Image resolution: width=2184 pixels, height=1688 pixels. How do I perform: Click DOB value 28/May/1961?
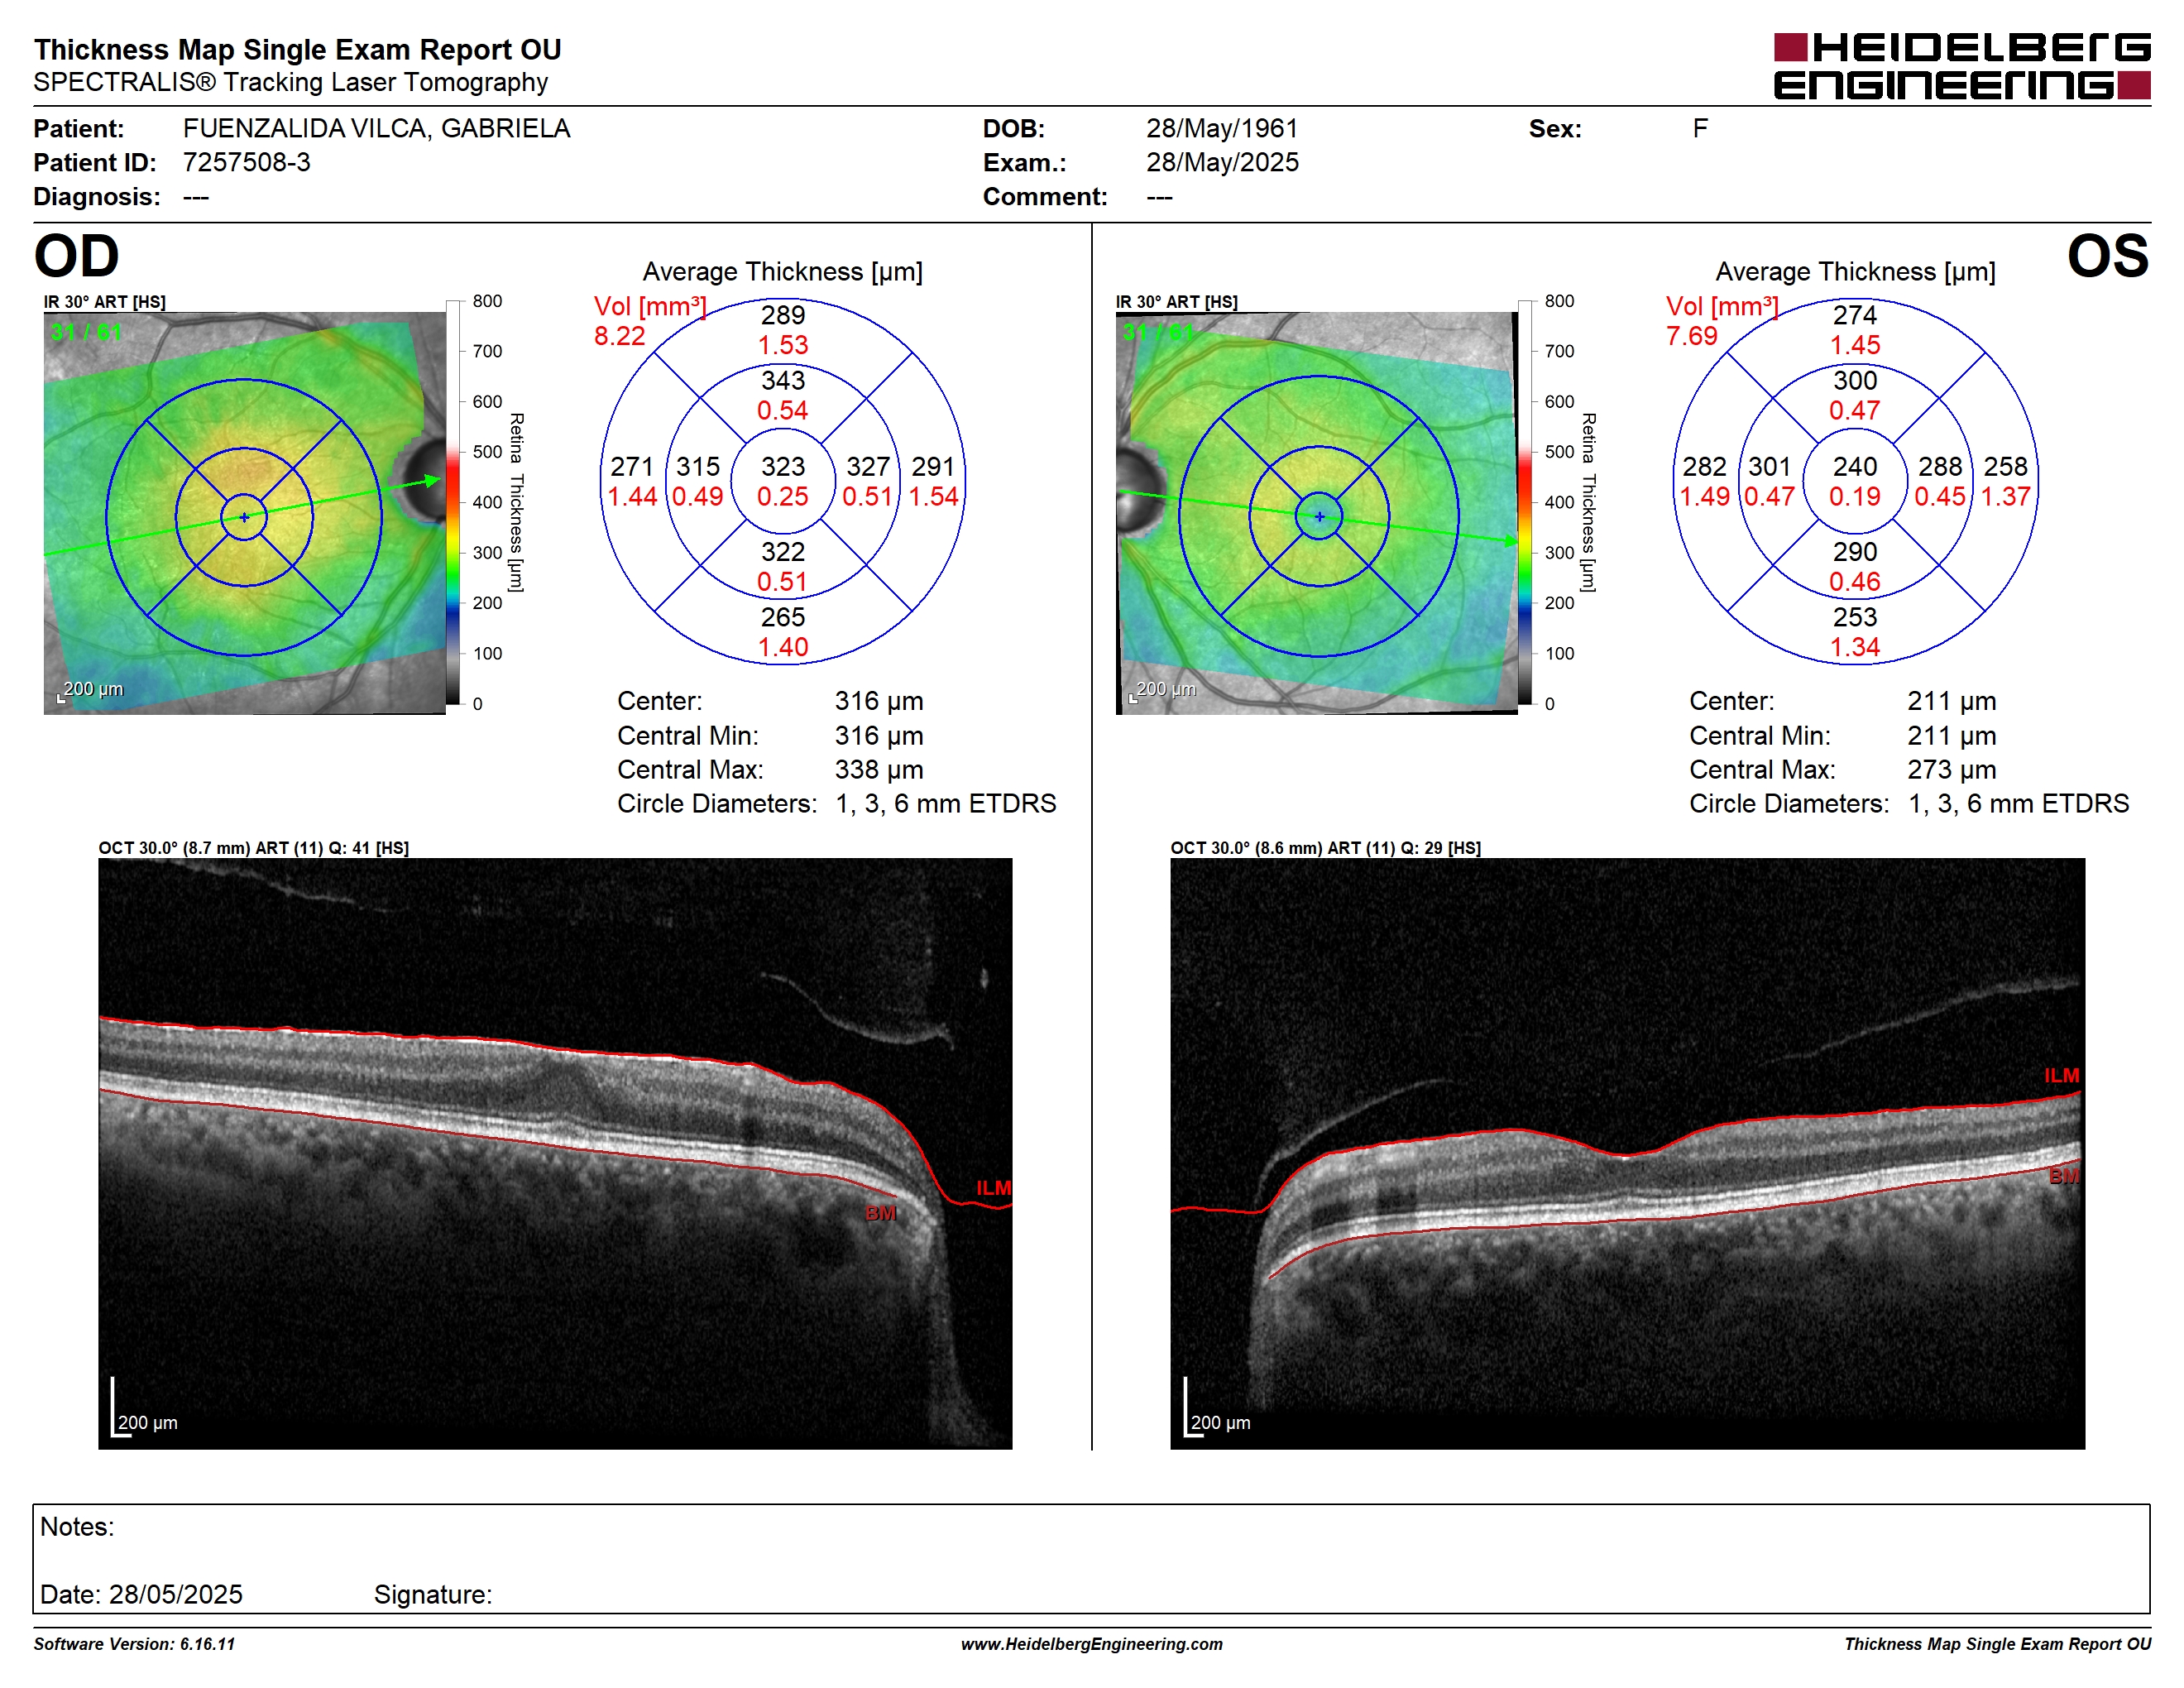point(1222,128)
